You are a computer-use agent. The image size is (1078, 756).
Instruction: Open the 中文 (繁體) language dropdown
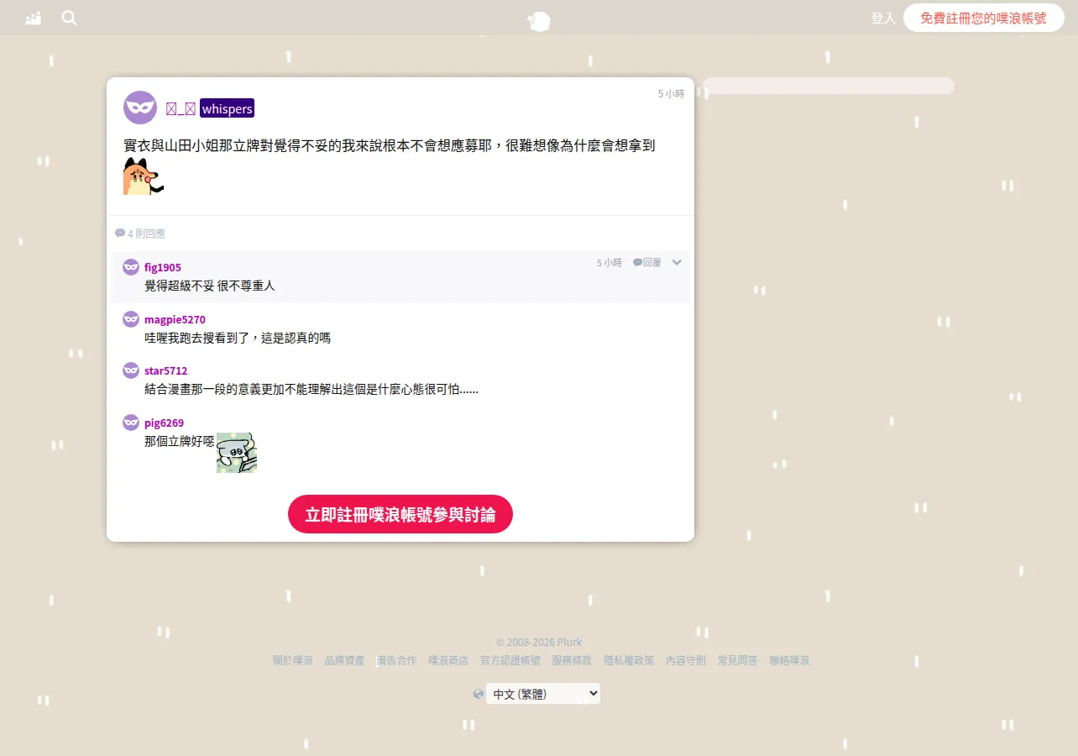coord(543,694)
